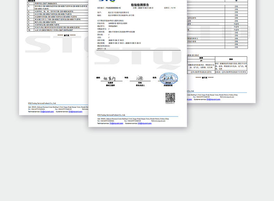274x201 pixels.
Task: Open TS@stq-cert.com link on left report
Action: (47, 112)
